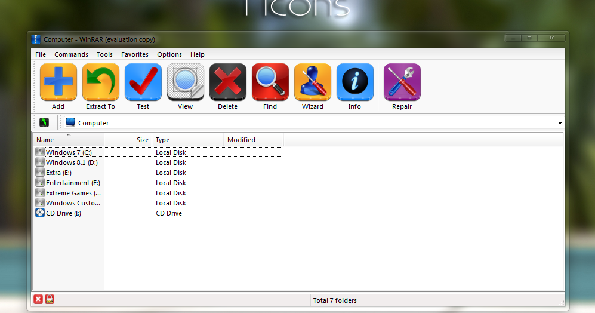Open the File menu
The image size is (595, 313).
point(41,54)
